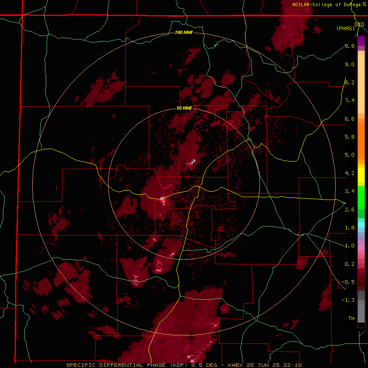Pick the cyan band of the color scale
This screenshot has width=368, height=368.
coord(361,225)
